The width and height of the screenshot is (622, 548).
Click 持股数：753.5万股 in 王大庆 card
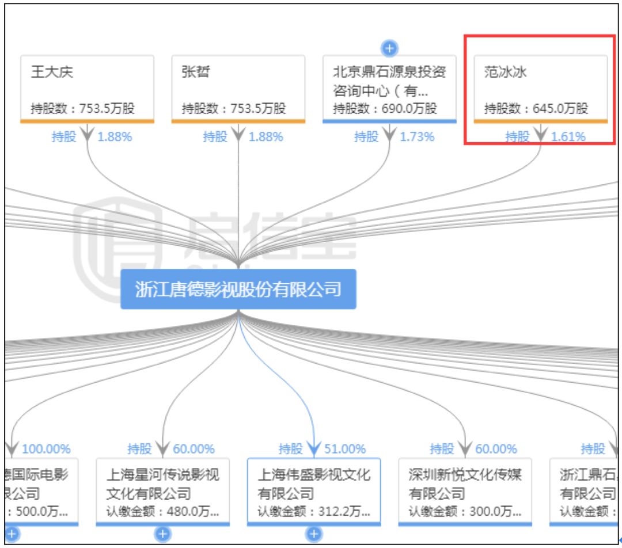tap(82, 108)
